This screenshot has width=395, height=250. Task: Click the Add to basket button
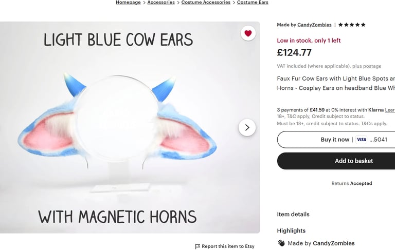coord(336,161)
